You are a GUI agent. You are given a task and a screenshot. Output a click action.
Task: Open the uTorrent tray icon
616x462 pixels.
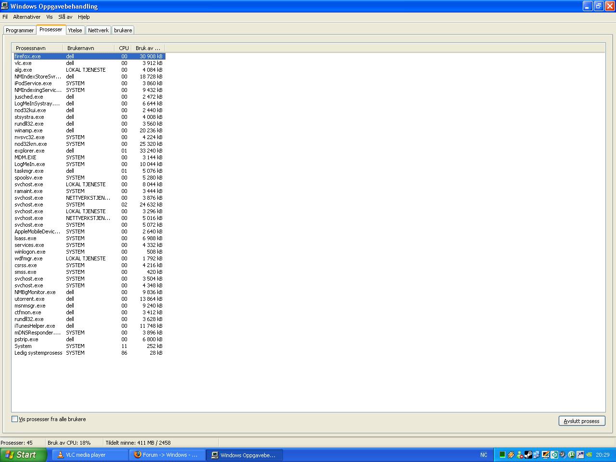[571, 454]
